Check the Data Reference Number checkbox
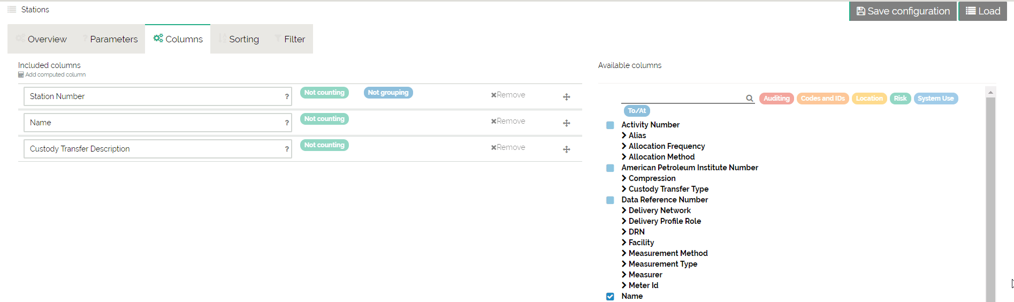1014x302 pixels. click(610, 200)
